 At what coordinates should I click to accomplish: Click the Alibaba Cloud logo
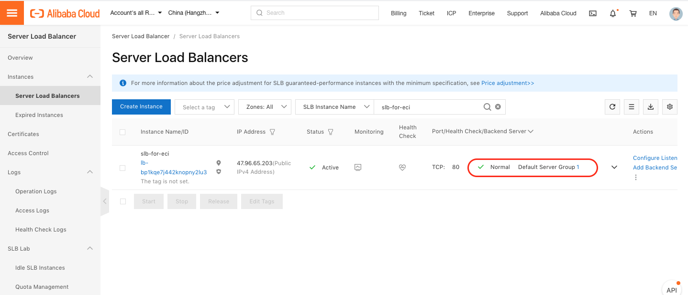pos(65,13)
